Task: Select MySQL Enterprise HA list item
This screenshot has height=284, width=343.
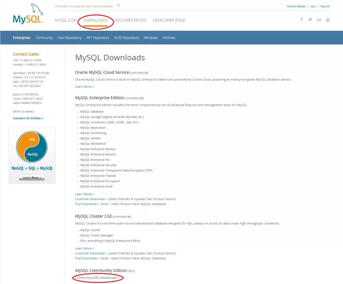Action: click(95, 160)
